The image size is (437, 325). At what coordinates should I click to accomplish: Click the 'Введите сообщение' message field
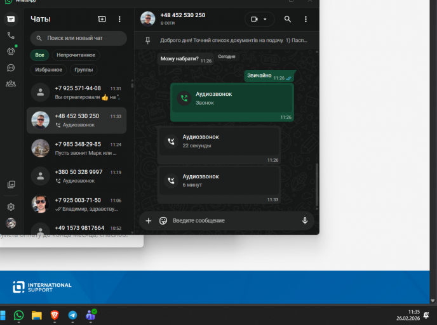pos(234,220)
